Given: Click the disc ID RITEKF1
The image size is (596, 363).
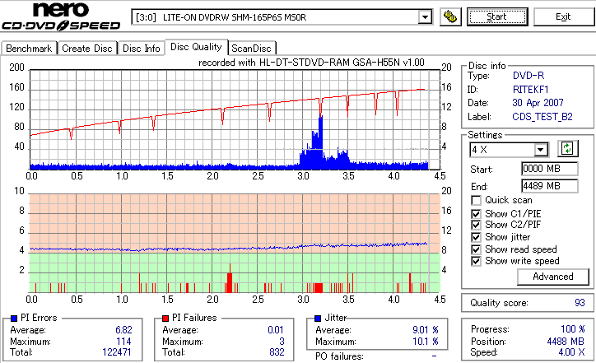Looking at the screenshot, I should (531, 90).
